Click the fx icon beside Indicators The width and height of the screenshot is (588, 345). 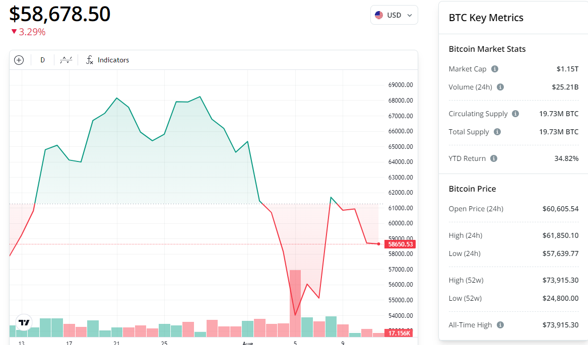point(90,60)
